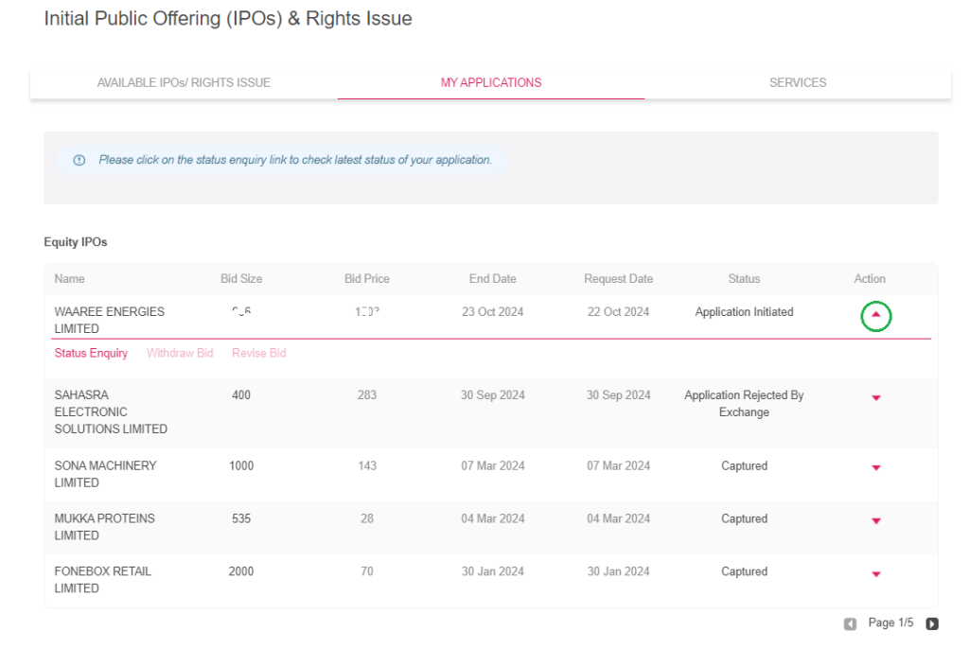
Task: Click the Equity IPOs section heading
Action: (x=75, y=241)
